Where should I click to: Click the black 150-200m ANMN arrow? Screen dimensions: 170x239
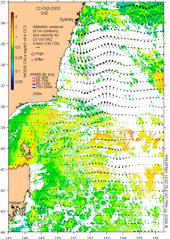(34, 87)
